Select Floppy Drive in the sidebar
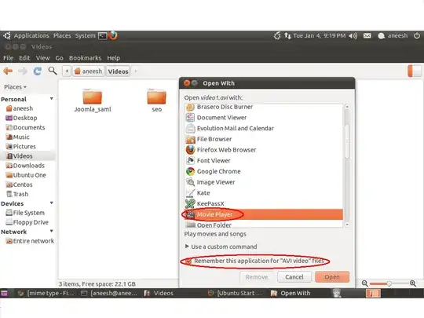This screenshot has width=424, height=318. [x=27, y=222]
